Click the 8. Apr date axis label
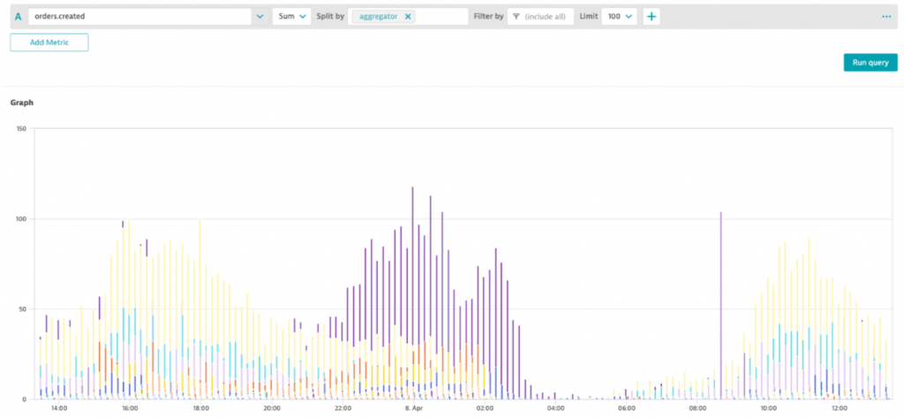Screen dimensions: 904x419 (x=411, y=408)
